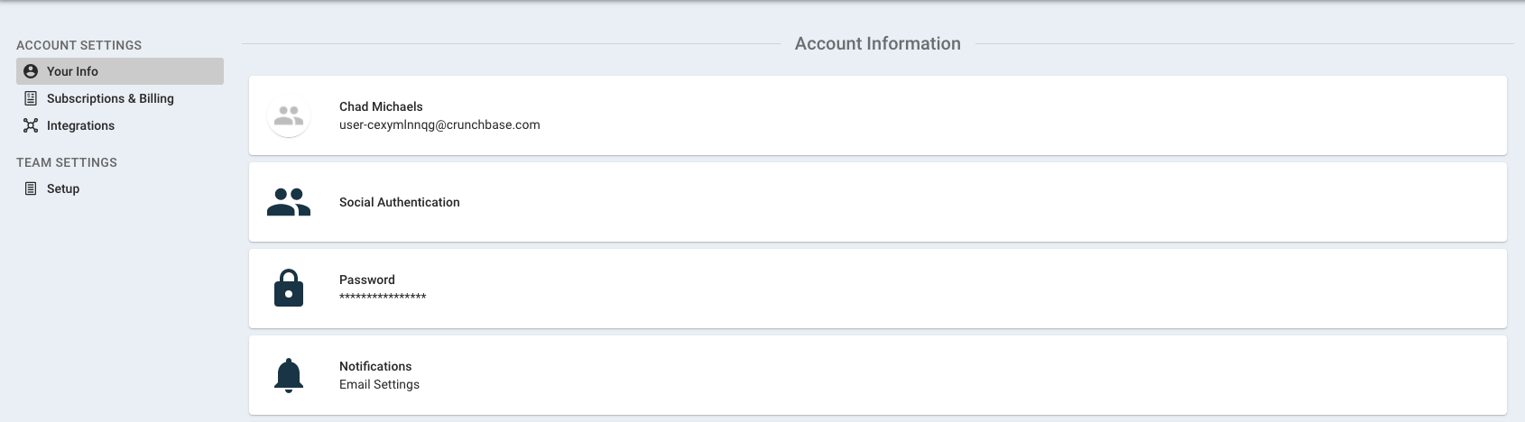Open the Your Info menu item
Image resolution: width=1525 pixels, height=422 pixels.
(x=120, y=71)
